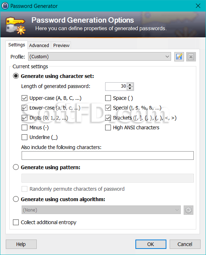Focus the additional characters input field
This screenshot has width=206, height=255.
tap(108, 156)
